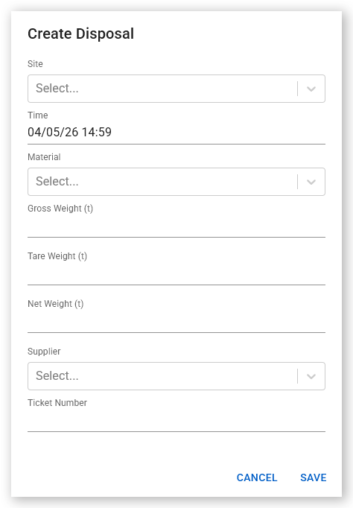353x508 pixels.
Task: Click the Create Disposal dialog title
Action: point(80,34)
